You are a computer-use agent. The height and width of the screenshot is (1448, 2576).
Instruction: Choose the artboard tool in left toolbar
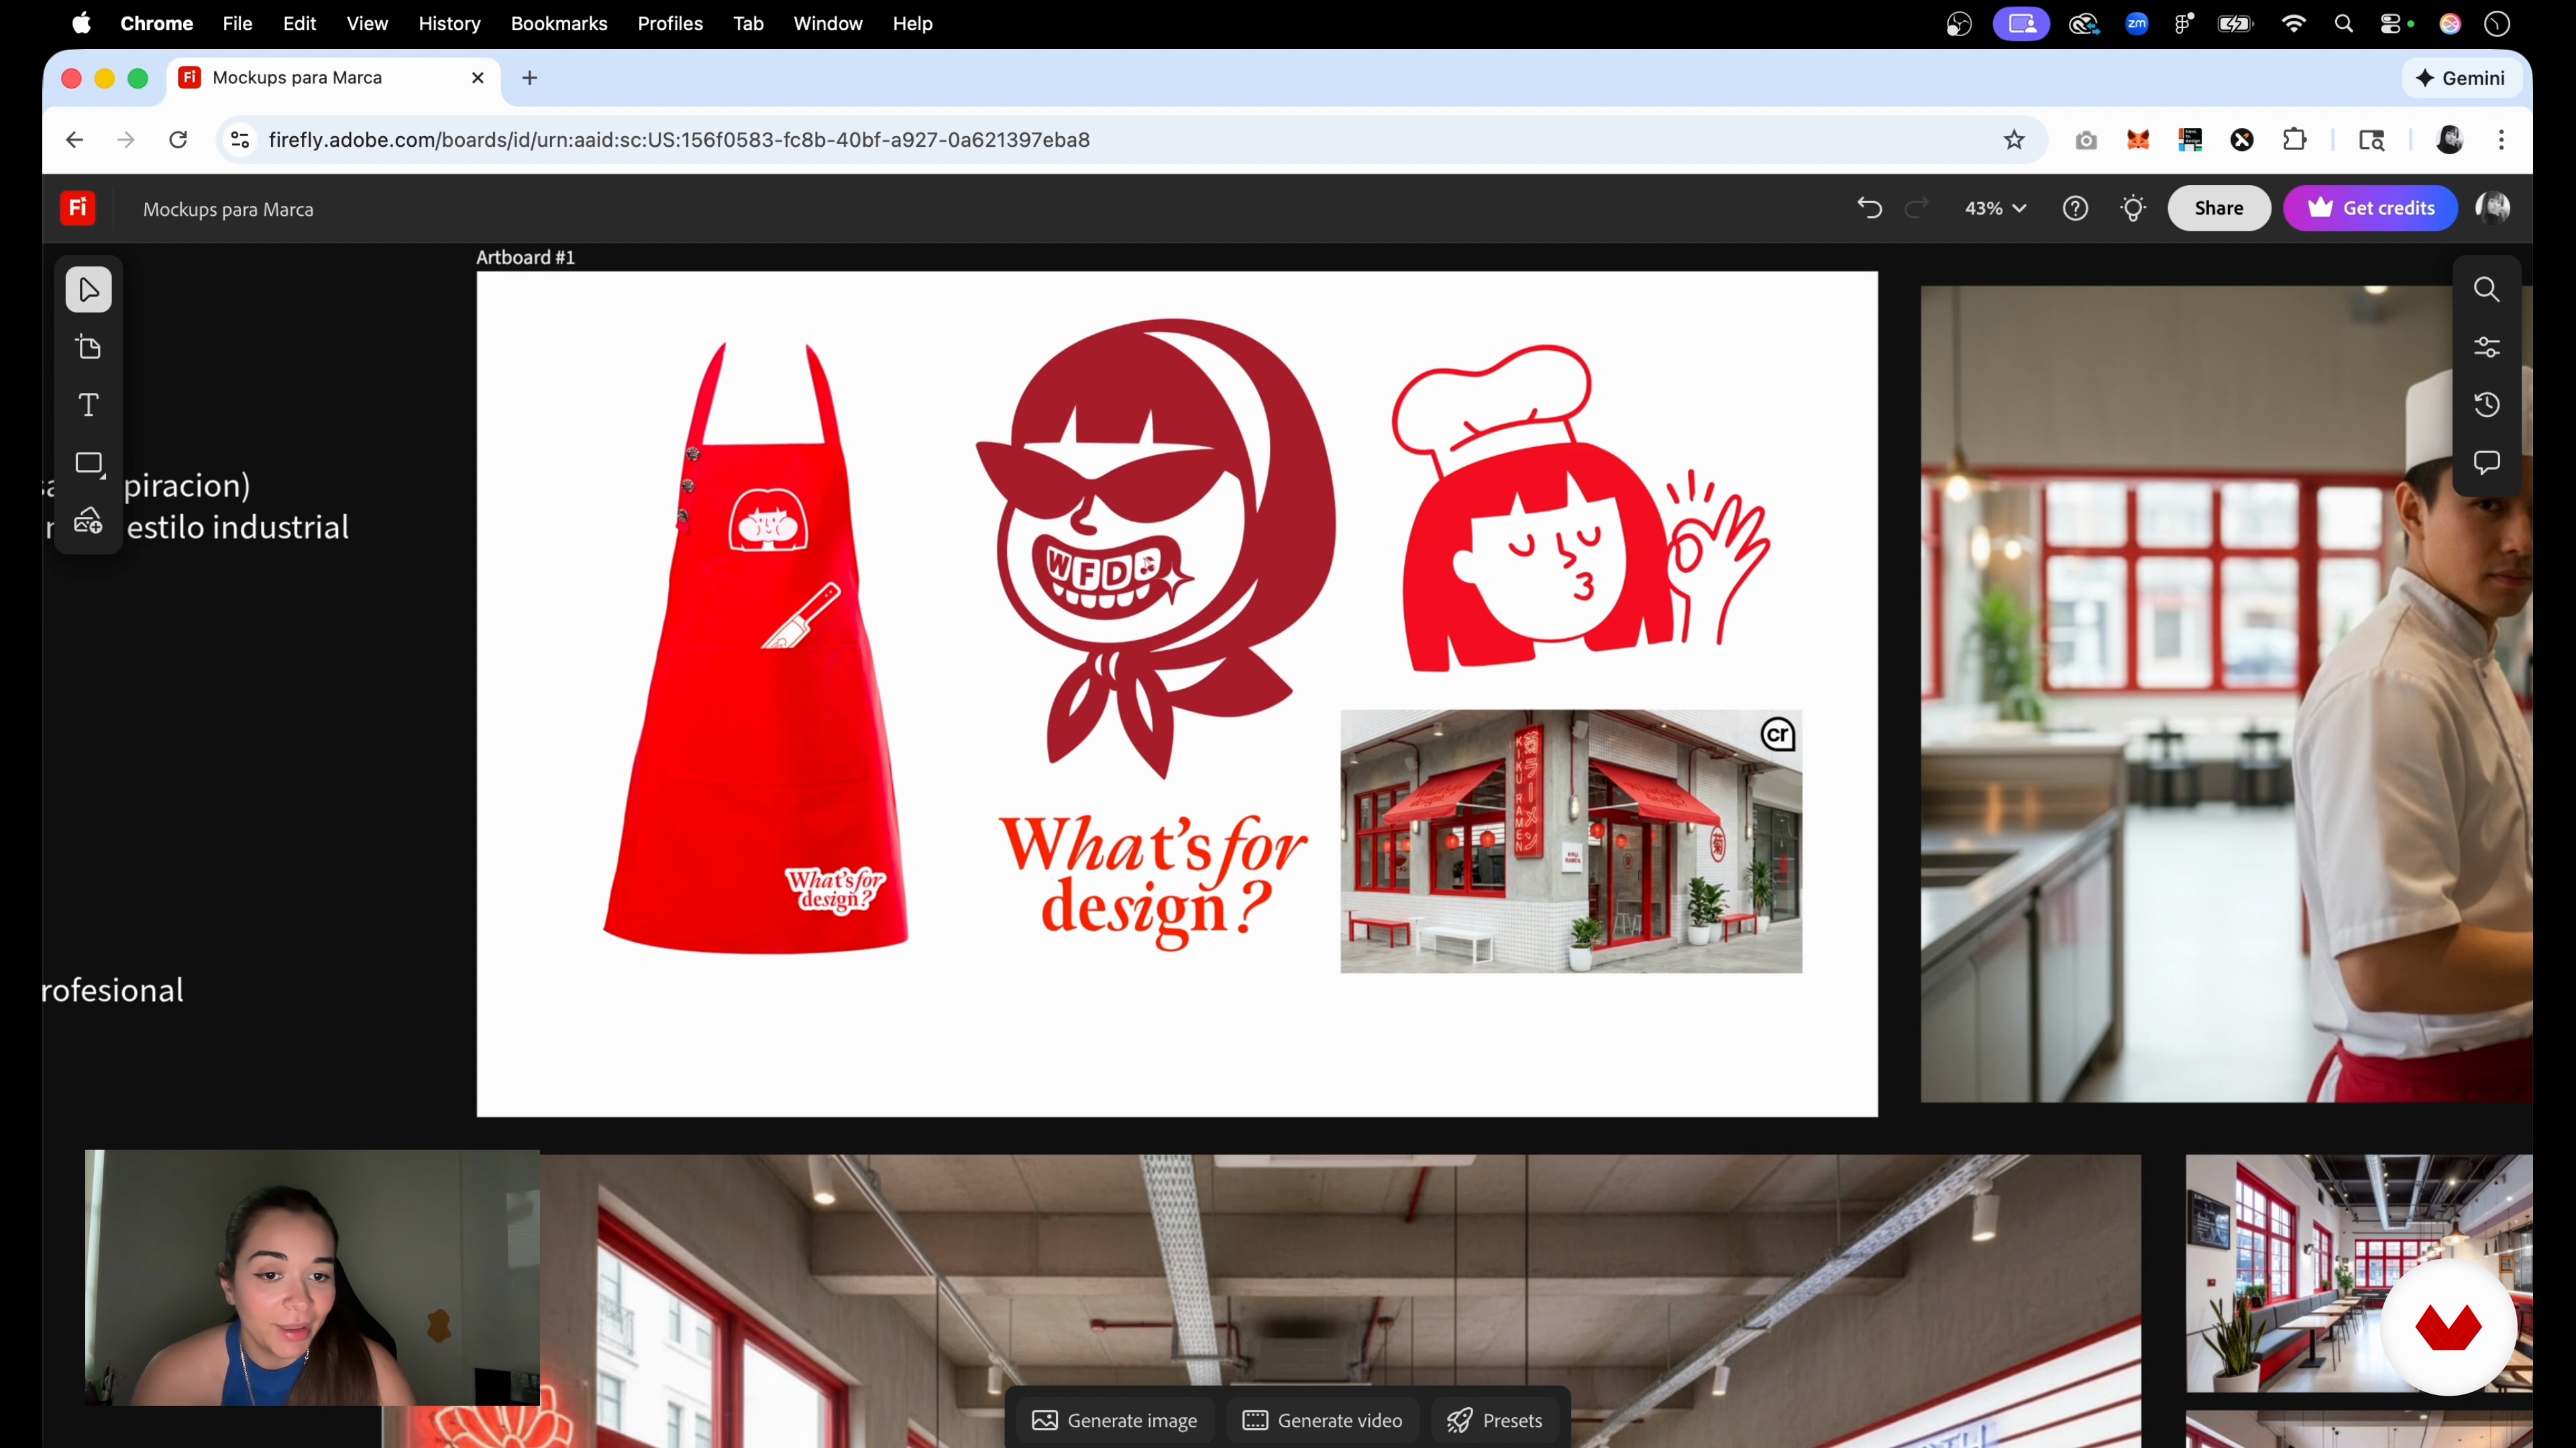pyautogui.click(x=89, y=348)
